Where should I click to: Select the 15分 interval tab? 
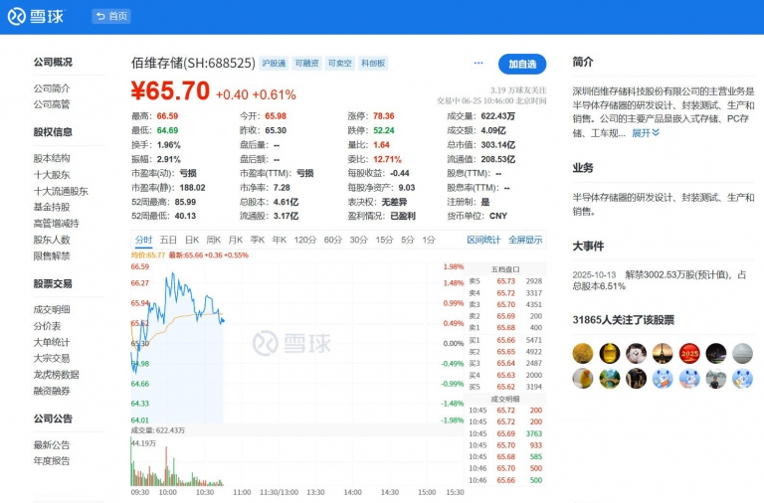[x=384, y=240]
